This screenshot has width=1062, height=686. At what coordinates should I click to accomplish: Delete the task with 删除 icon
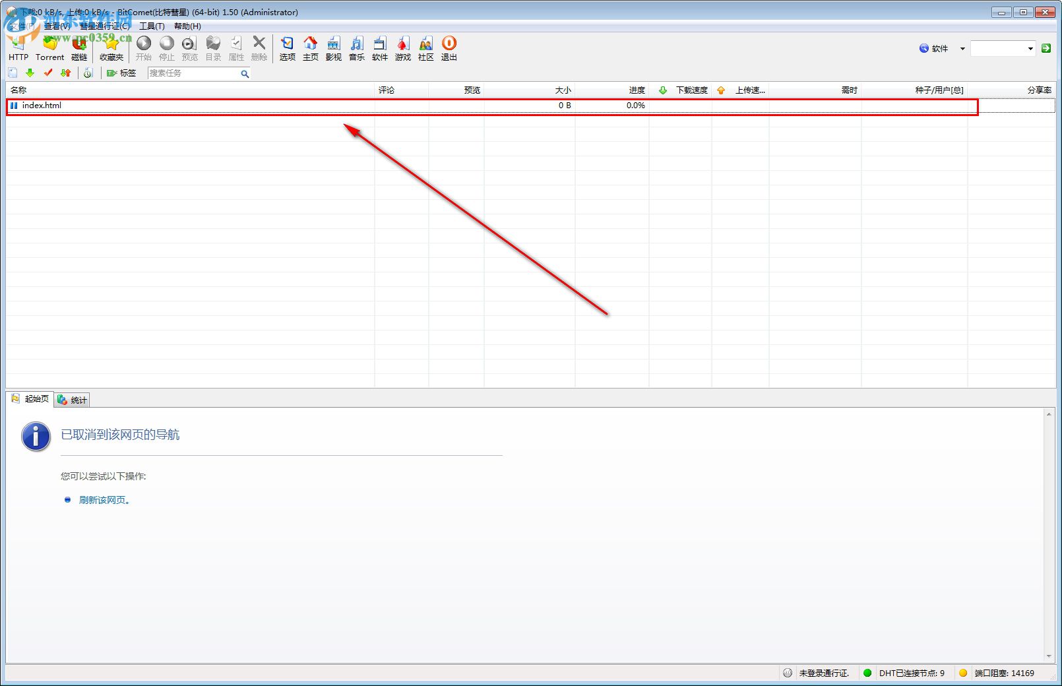(259, 48)
